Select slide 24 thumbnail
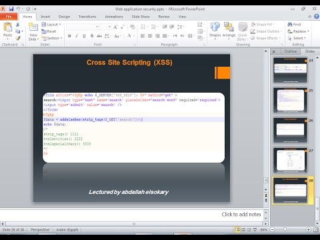 coord(290,70)
